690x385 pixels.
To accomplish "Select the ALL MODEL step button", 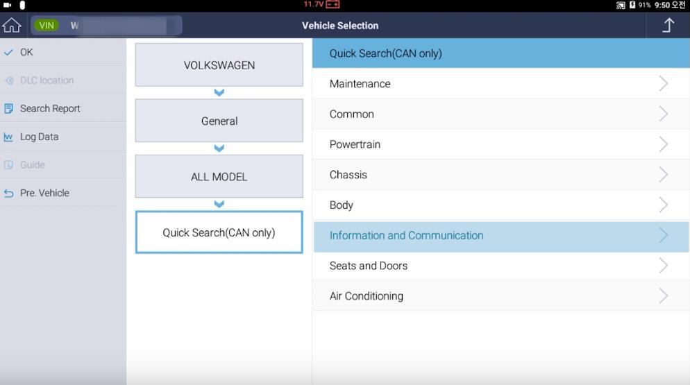I will click(219, 177).
